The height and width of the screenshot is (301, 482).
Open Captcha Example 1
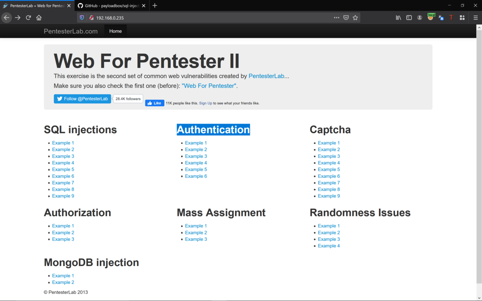coord(329,143)
